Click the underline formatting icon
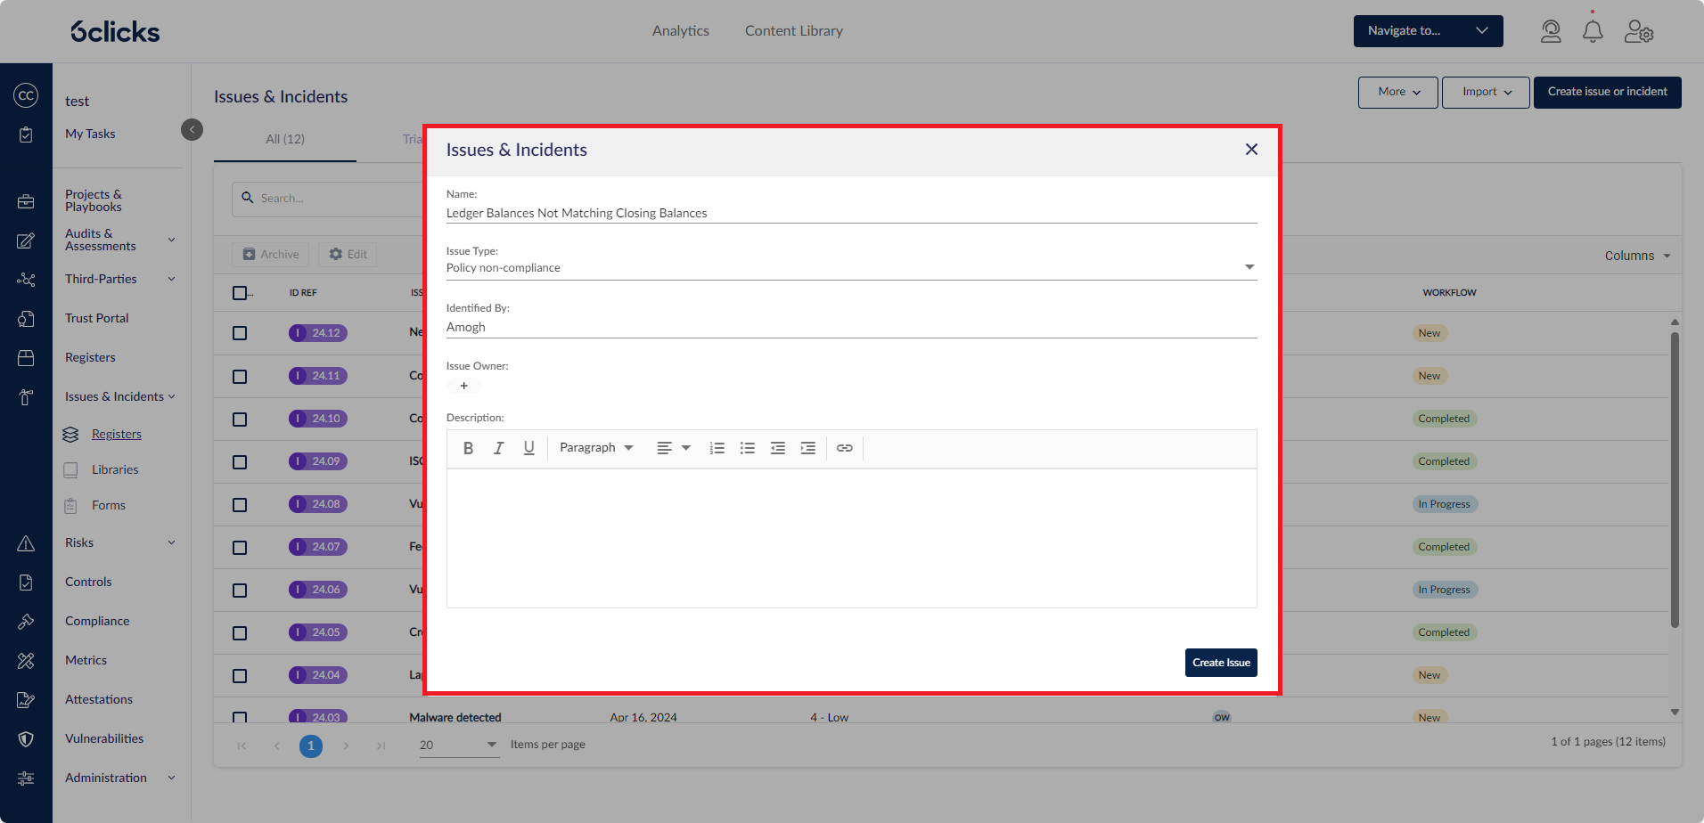This screenshot has width=1704, height=823. (528, 448)
